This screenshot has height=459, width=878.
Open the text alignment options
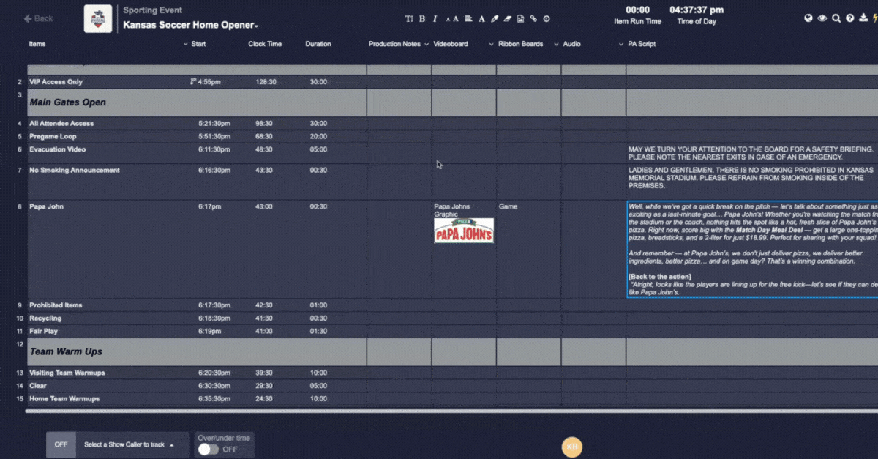(x=468, y=19)
